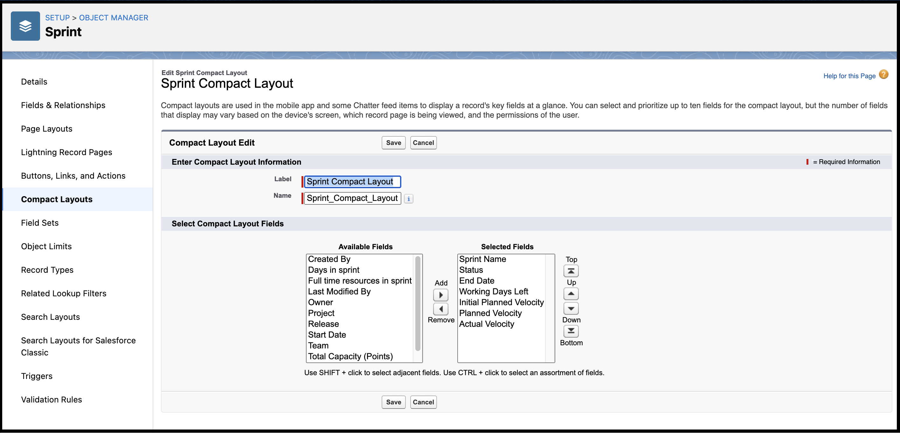Open Validation Rules section
The height and width of the screenshot is (433, 900).
coord(52,400)
